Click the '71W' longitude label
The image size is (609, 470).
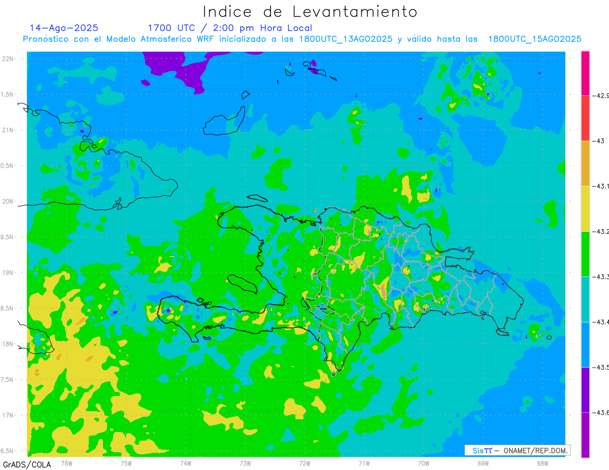pos(364,463)
